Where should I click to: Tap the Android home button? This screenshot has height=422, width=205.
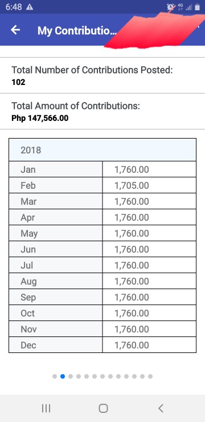click(x=103, y=408)
